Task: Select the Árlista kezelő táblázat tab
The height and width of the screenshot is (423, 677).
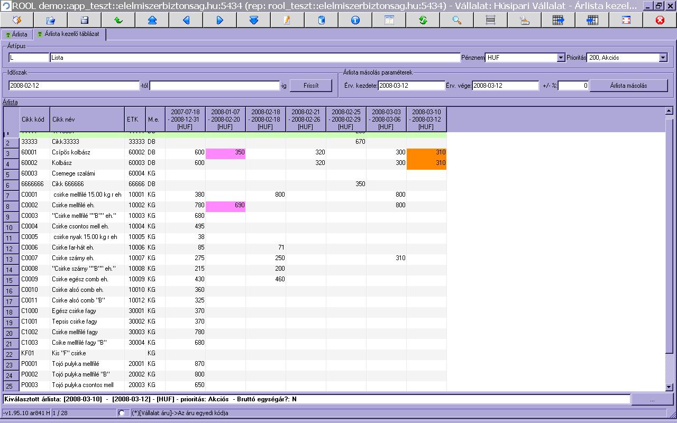Action: 70,34
